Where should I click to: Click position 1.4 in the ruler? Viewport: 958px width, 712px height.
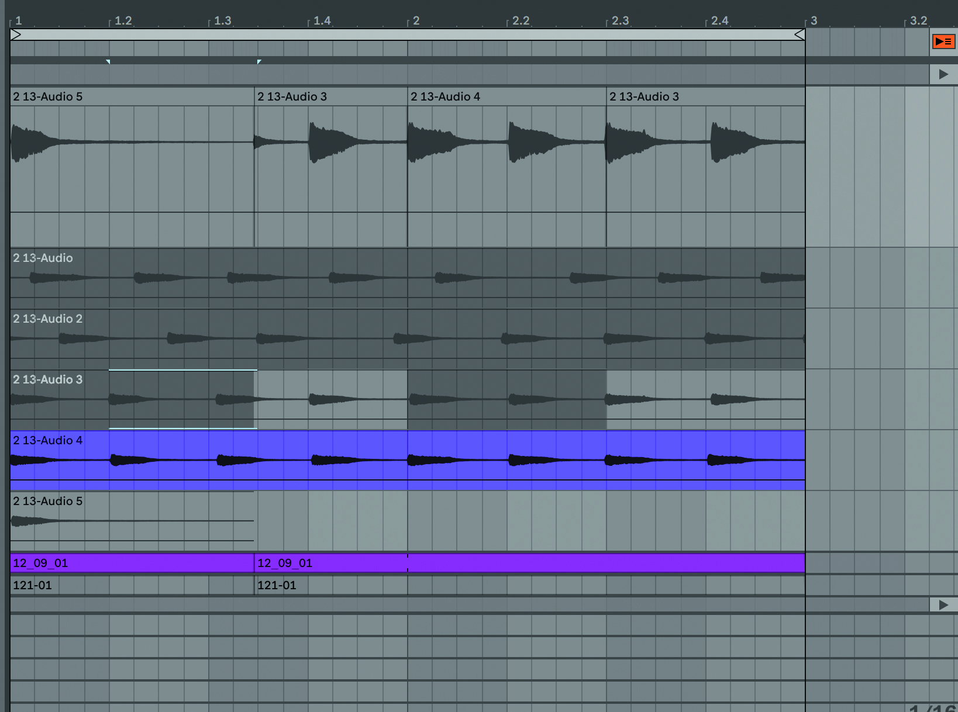click(x=322, y=20)
